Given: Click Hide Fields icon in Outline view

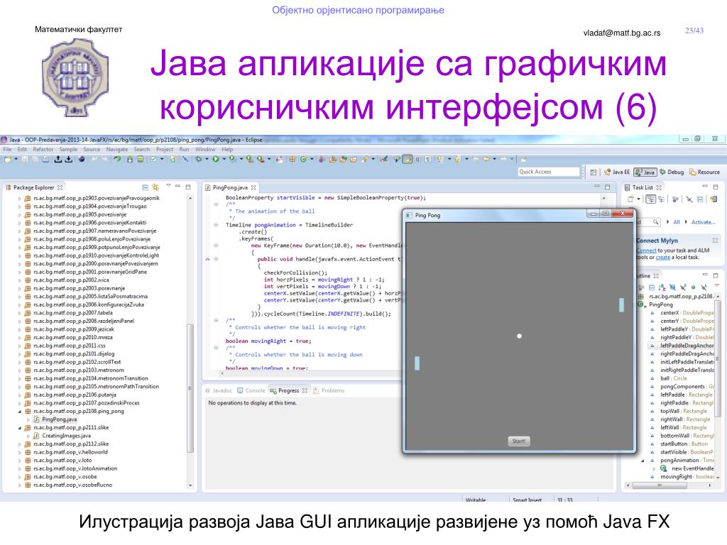Looking at the screenshot, I should [x=673, y=287].
